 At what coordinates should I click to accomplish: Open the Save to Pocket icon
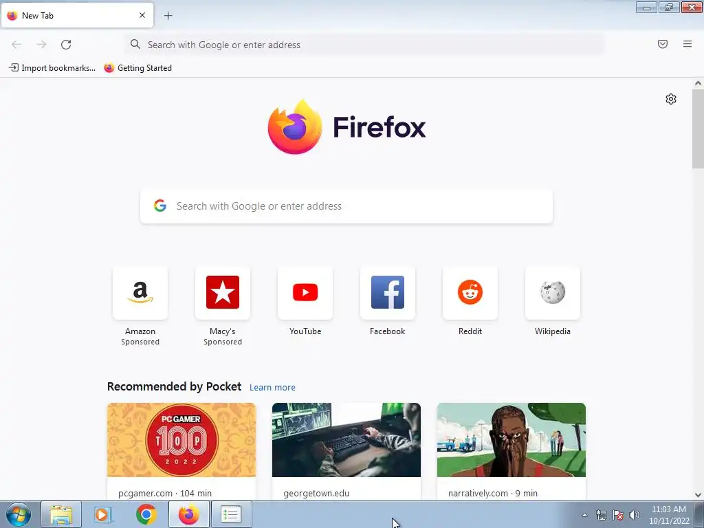tap(663, 44)
